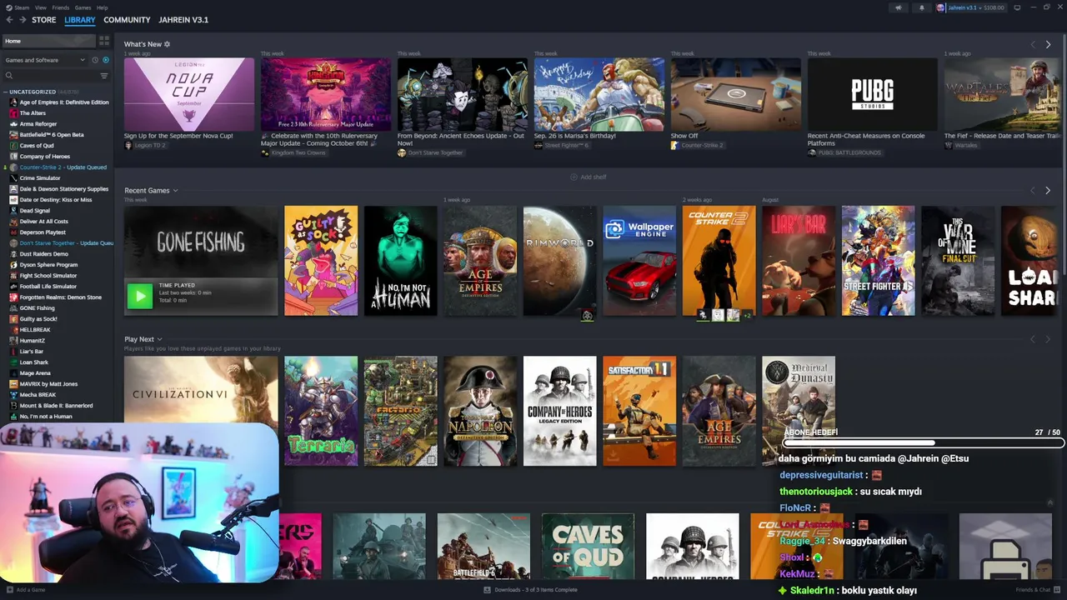1067x600 pixels.
Task: Expand the Recent Games shelf dropdown
Action: pos(175,191)
